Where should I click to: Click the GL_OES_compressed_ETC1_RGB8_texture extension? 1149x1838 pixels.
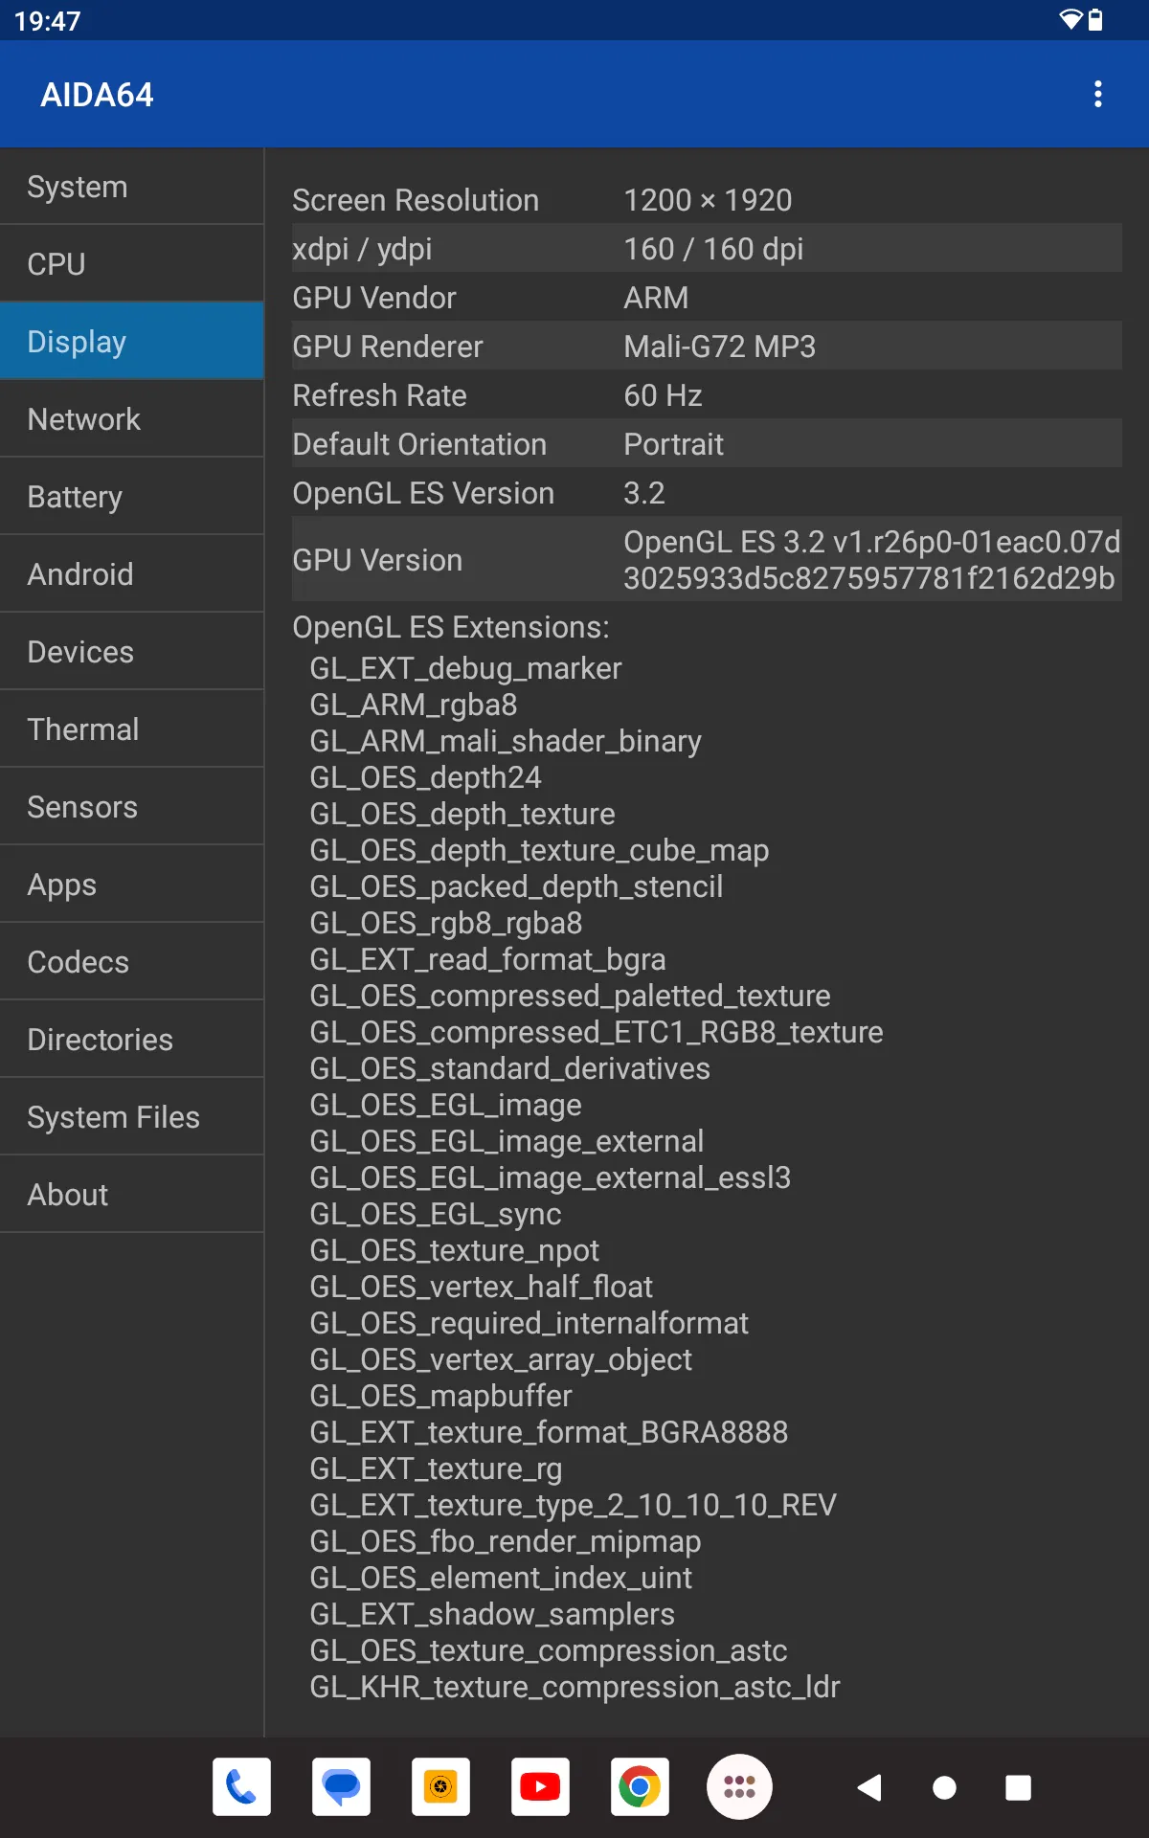point(597,1032)
